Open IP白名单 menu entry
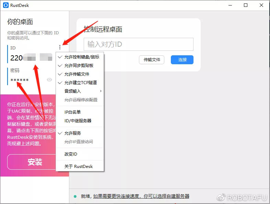Screen dimensions: 270x204 [73, 112]
